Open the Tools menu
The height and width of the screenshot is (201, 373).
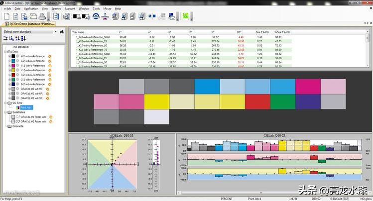[x=96, y=8]
